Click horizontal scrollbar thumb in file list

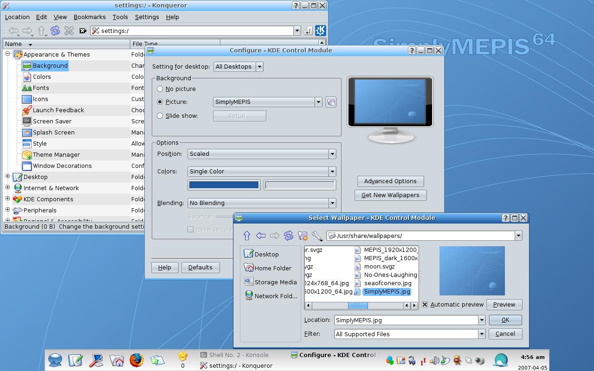point(358,305)
